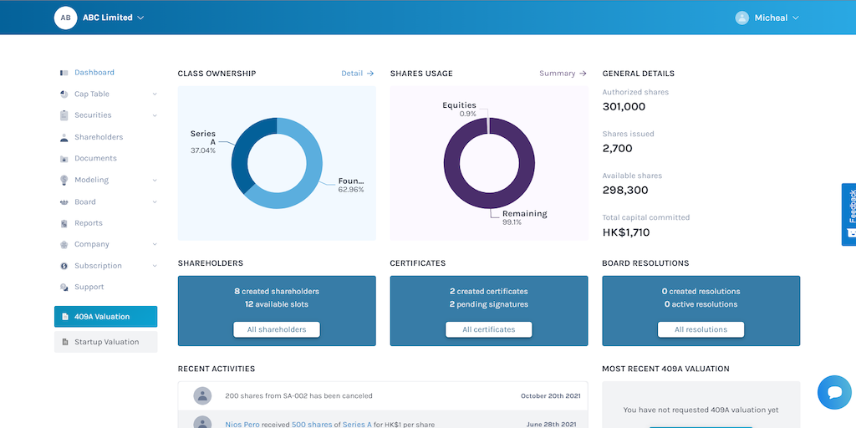
Task: Click Micheal's user avatar icon
Action: coord(742,18)
